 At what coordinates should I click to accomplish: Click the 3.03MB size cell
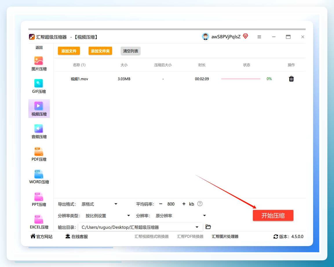124,79
